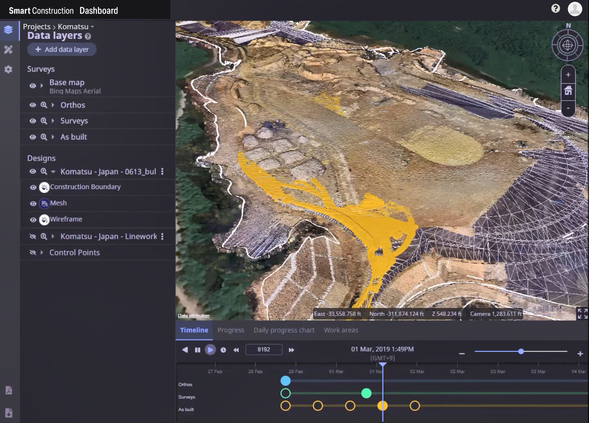Expand the Surveys layer group
This screenshot has height=423, width=589.
(x=53, y=121)
